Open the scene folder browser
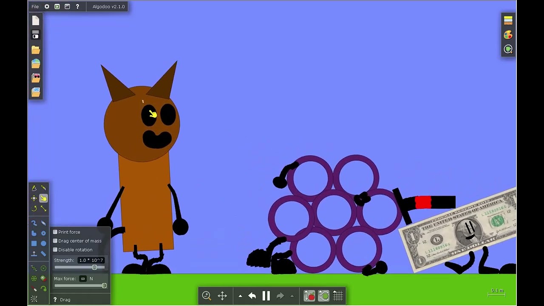The height and width of the screenshot is (306, 544). 36,50
